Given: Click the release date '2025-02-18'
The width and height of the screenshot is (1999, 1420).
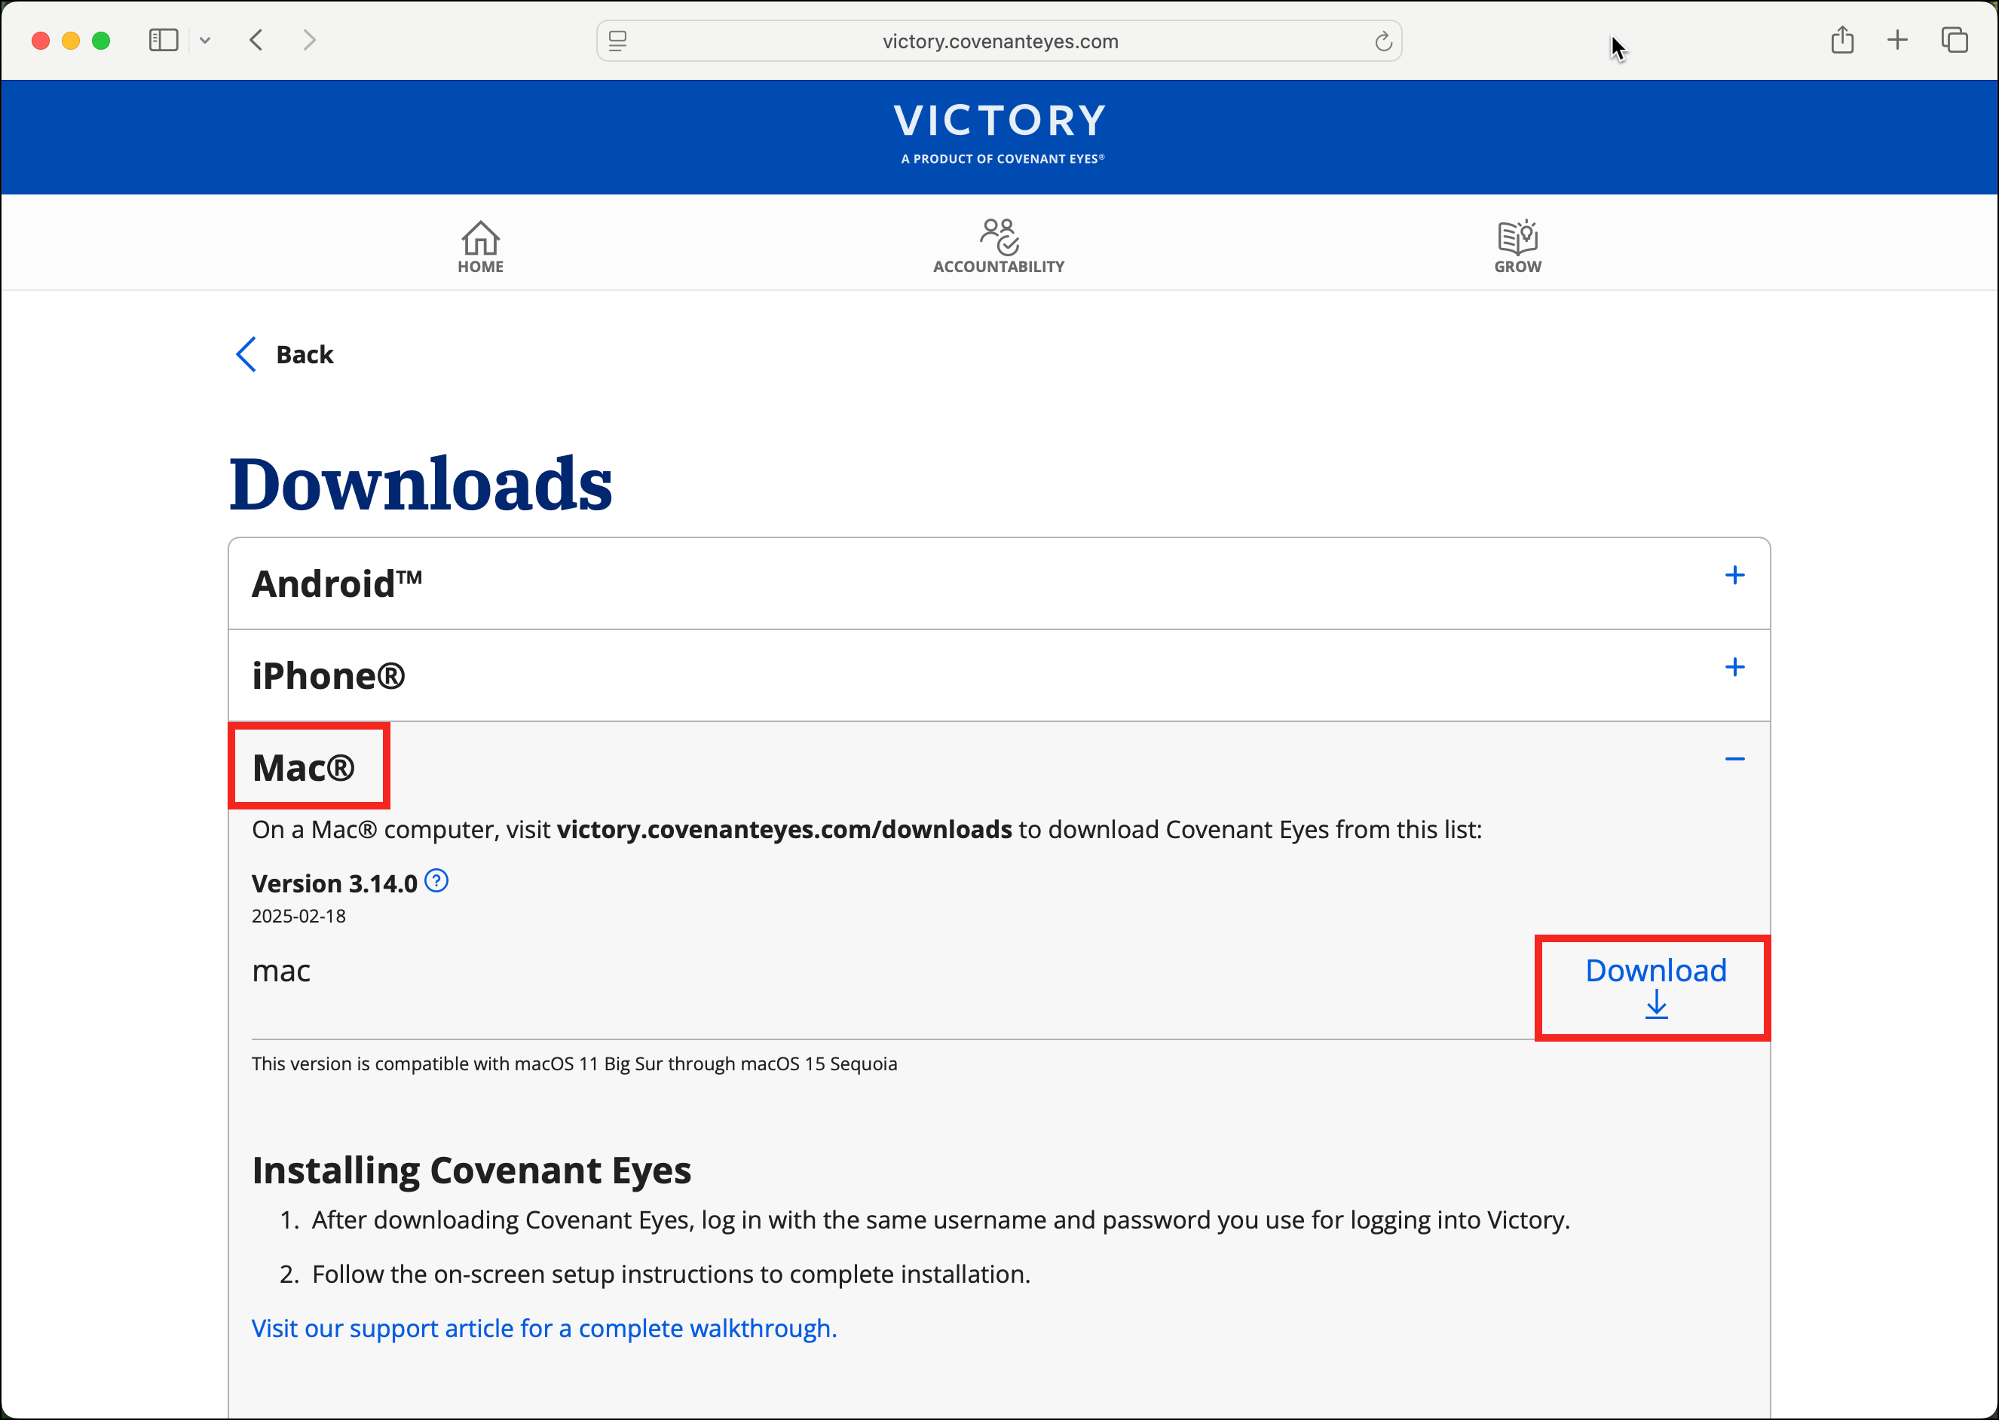Looking at the screenshot, I should (298, 916).
